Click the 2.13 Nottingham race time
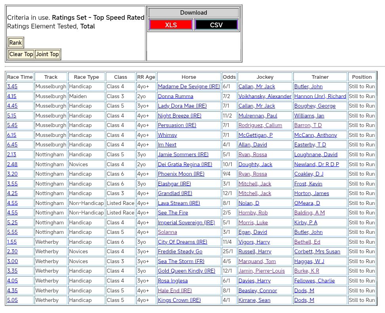Image resolution: width=385 pixels, height=313 pixels. pos(12,155)
